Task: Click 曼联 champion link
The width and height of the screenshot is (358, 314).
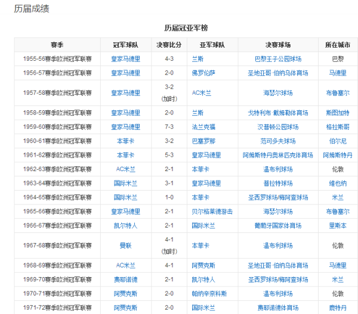Action: [x=125, y=245]
